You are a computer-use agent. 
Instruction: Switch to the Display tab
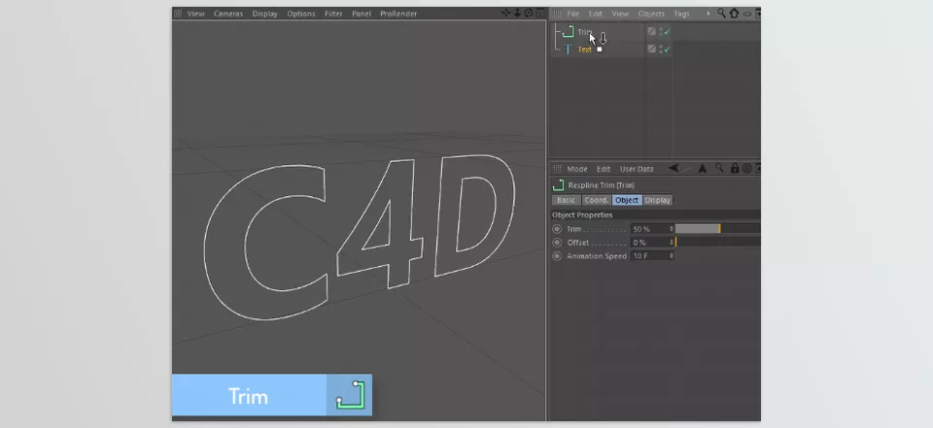point(658,200)
